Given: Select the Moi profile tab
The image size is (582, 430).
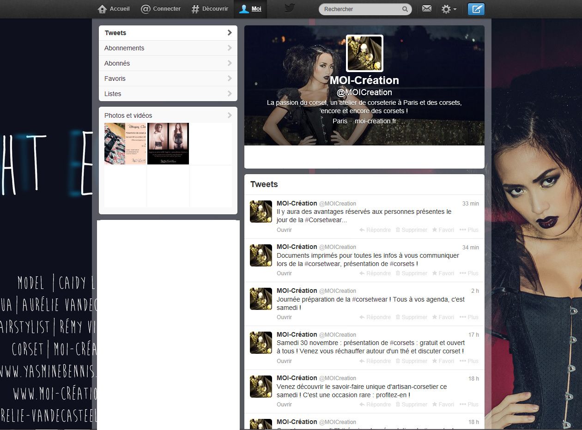Looking at the screenshot, I should click(250, 9).
